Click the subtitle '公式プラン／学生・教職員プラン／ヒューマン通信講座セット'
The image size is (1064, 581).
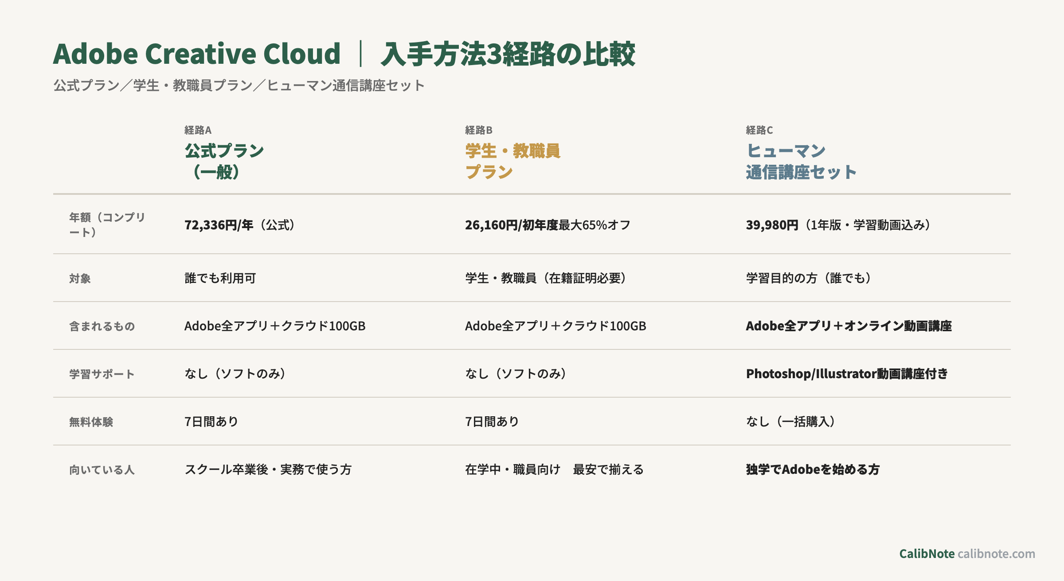pos(239,85)
